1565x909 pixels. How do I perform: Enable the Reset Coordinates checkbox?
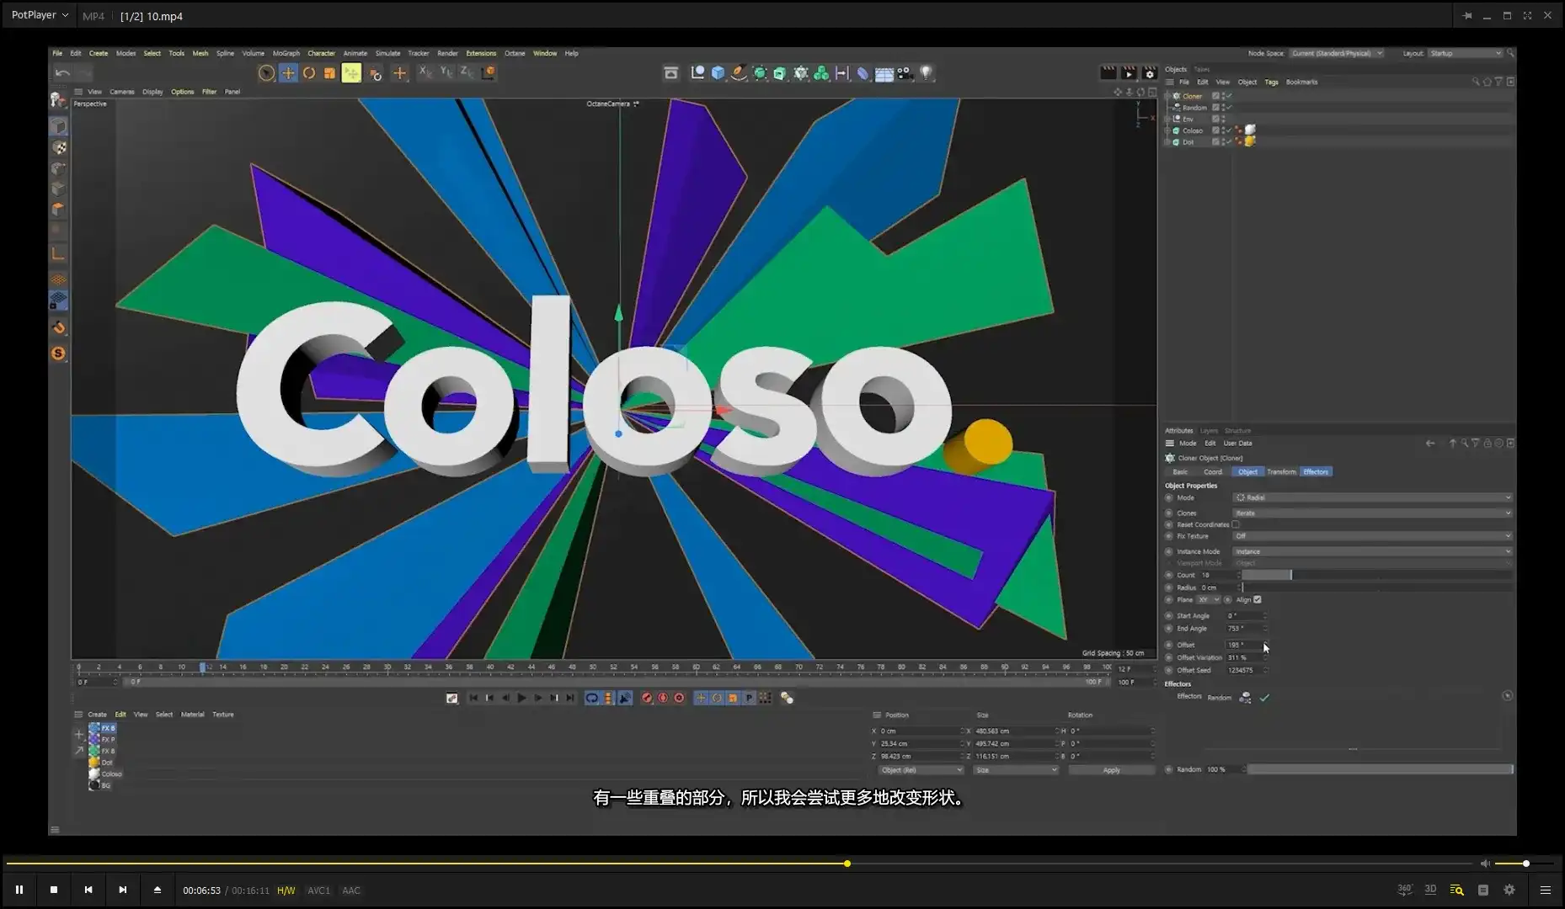pos(1236,524)
